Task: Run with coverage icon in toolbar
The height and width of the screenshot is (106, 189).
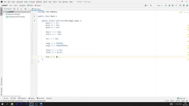Action: (x=173, y=5)
